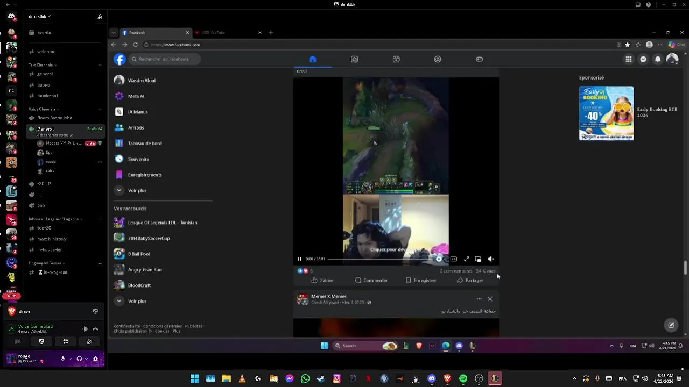Image resolution: width=689 pixels, height=387 pixels.
Task: Add a channel to Voice Channels
Action: point(100,109)
